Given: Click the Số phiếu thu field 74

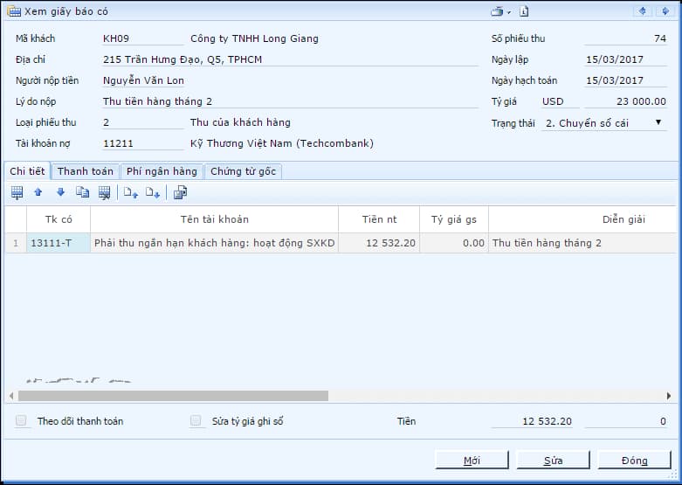Looking at the screenshot, I should tap(625, 38).
